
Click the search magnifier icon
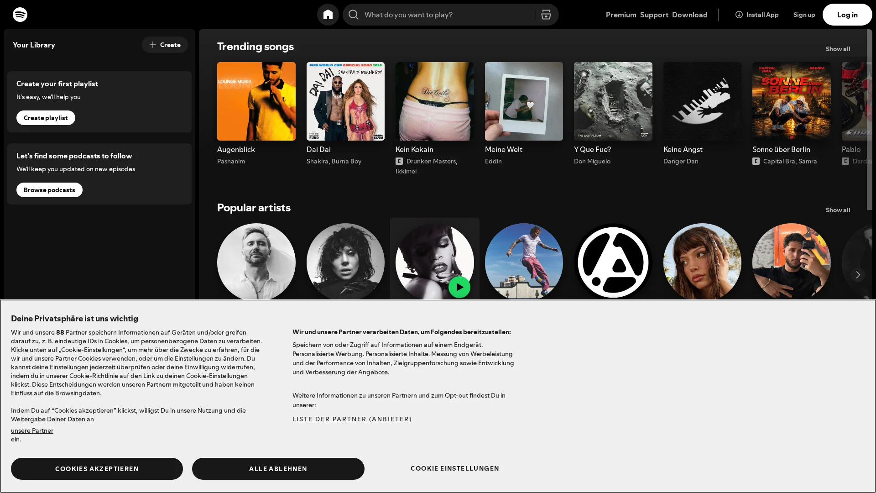click(x=354, y=15)
